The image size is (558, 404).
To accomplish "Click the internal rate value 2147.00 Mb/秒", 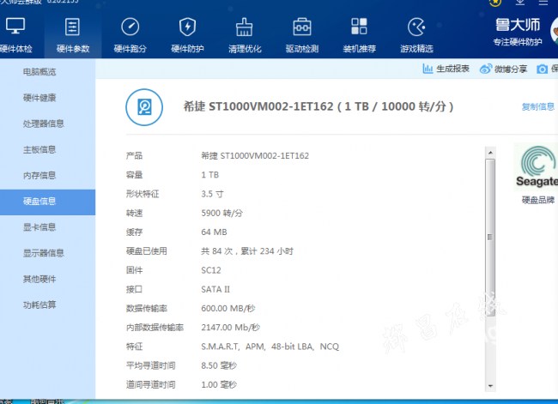I will click(x=231, y=328).
